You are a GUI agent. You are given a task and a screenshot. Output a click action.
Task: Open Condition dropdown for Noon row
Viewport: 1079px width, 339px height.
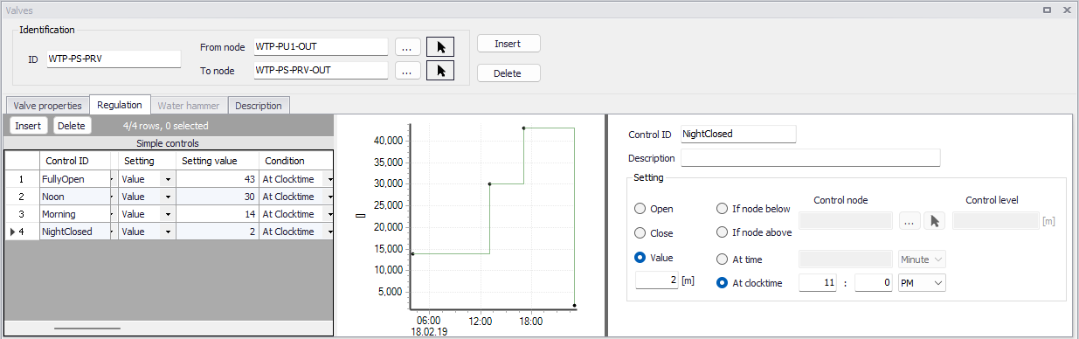329,197
